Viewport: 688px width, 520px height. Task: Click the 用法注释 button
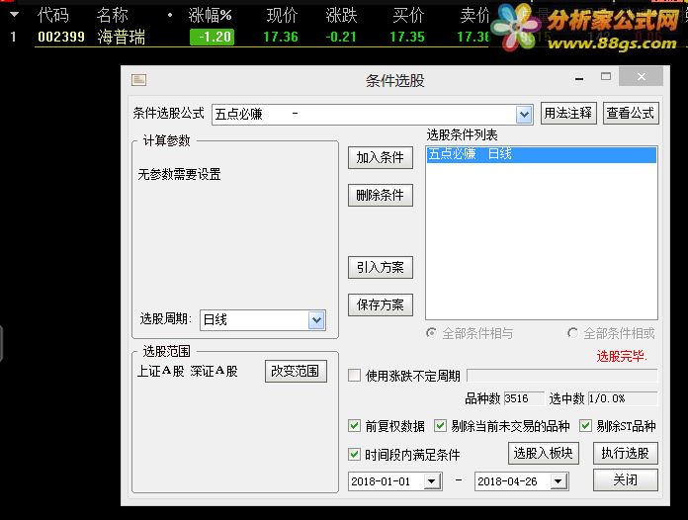click(568, 114)
